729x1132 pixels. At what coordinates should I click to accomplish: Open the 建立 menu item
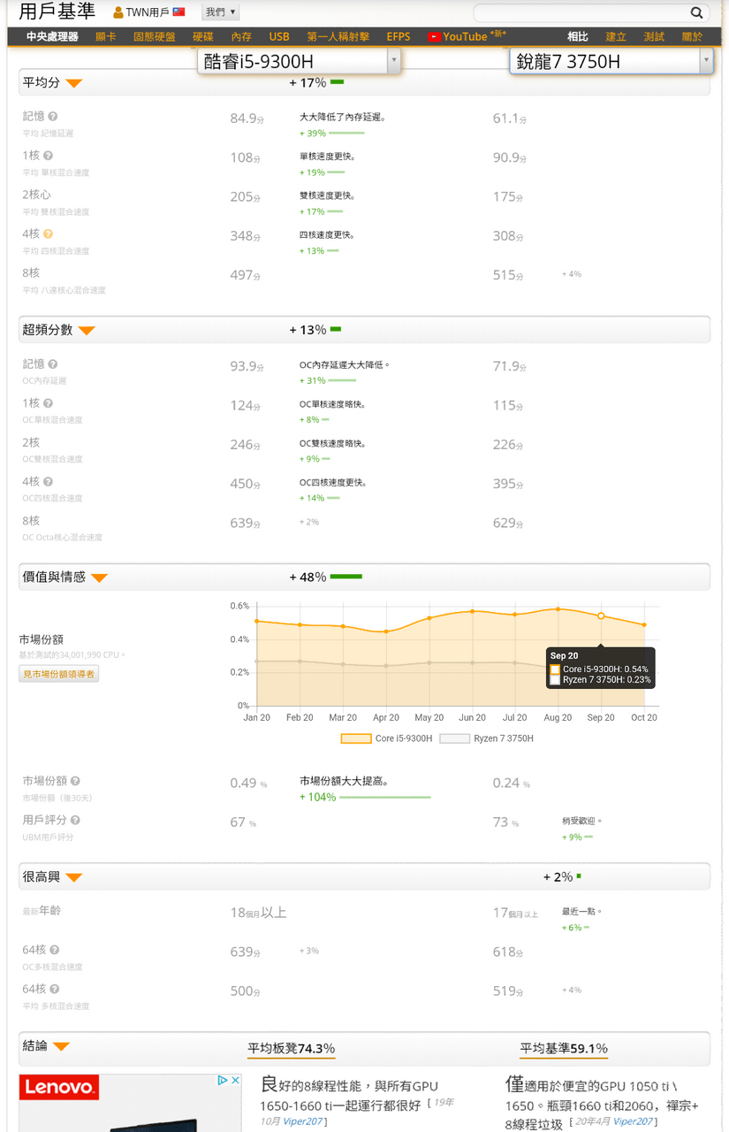(x=616, y=37)
